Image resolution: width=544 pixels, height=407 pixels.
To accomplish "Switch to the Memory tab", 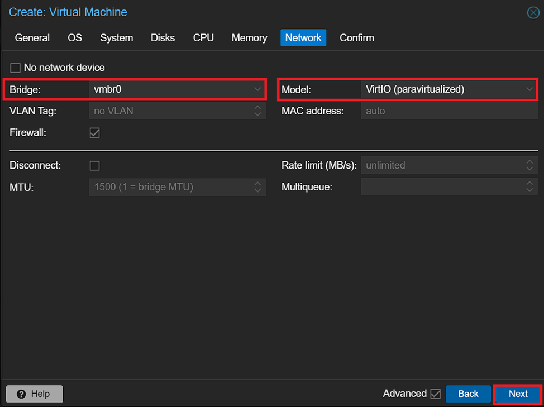I will tap(249, 38).
